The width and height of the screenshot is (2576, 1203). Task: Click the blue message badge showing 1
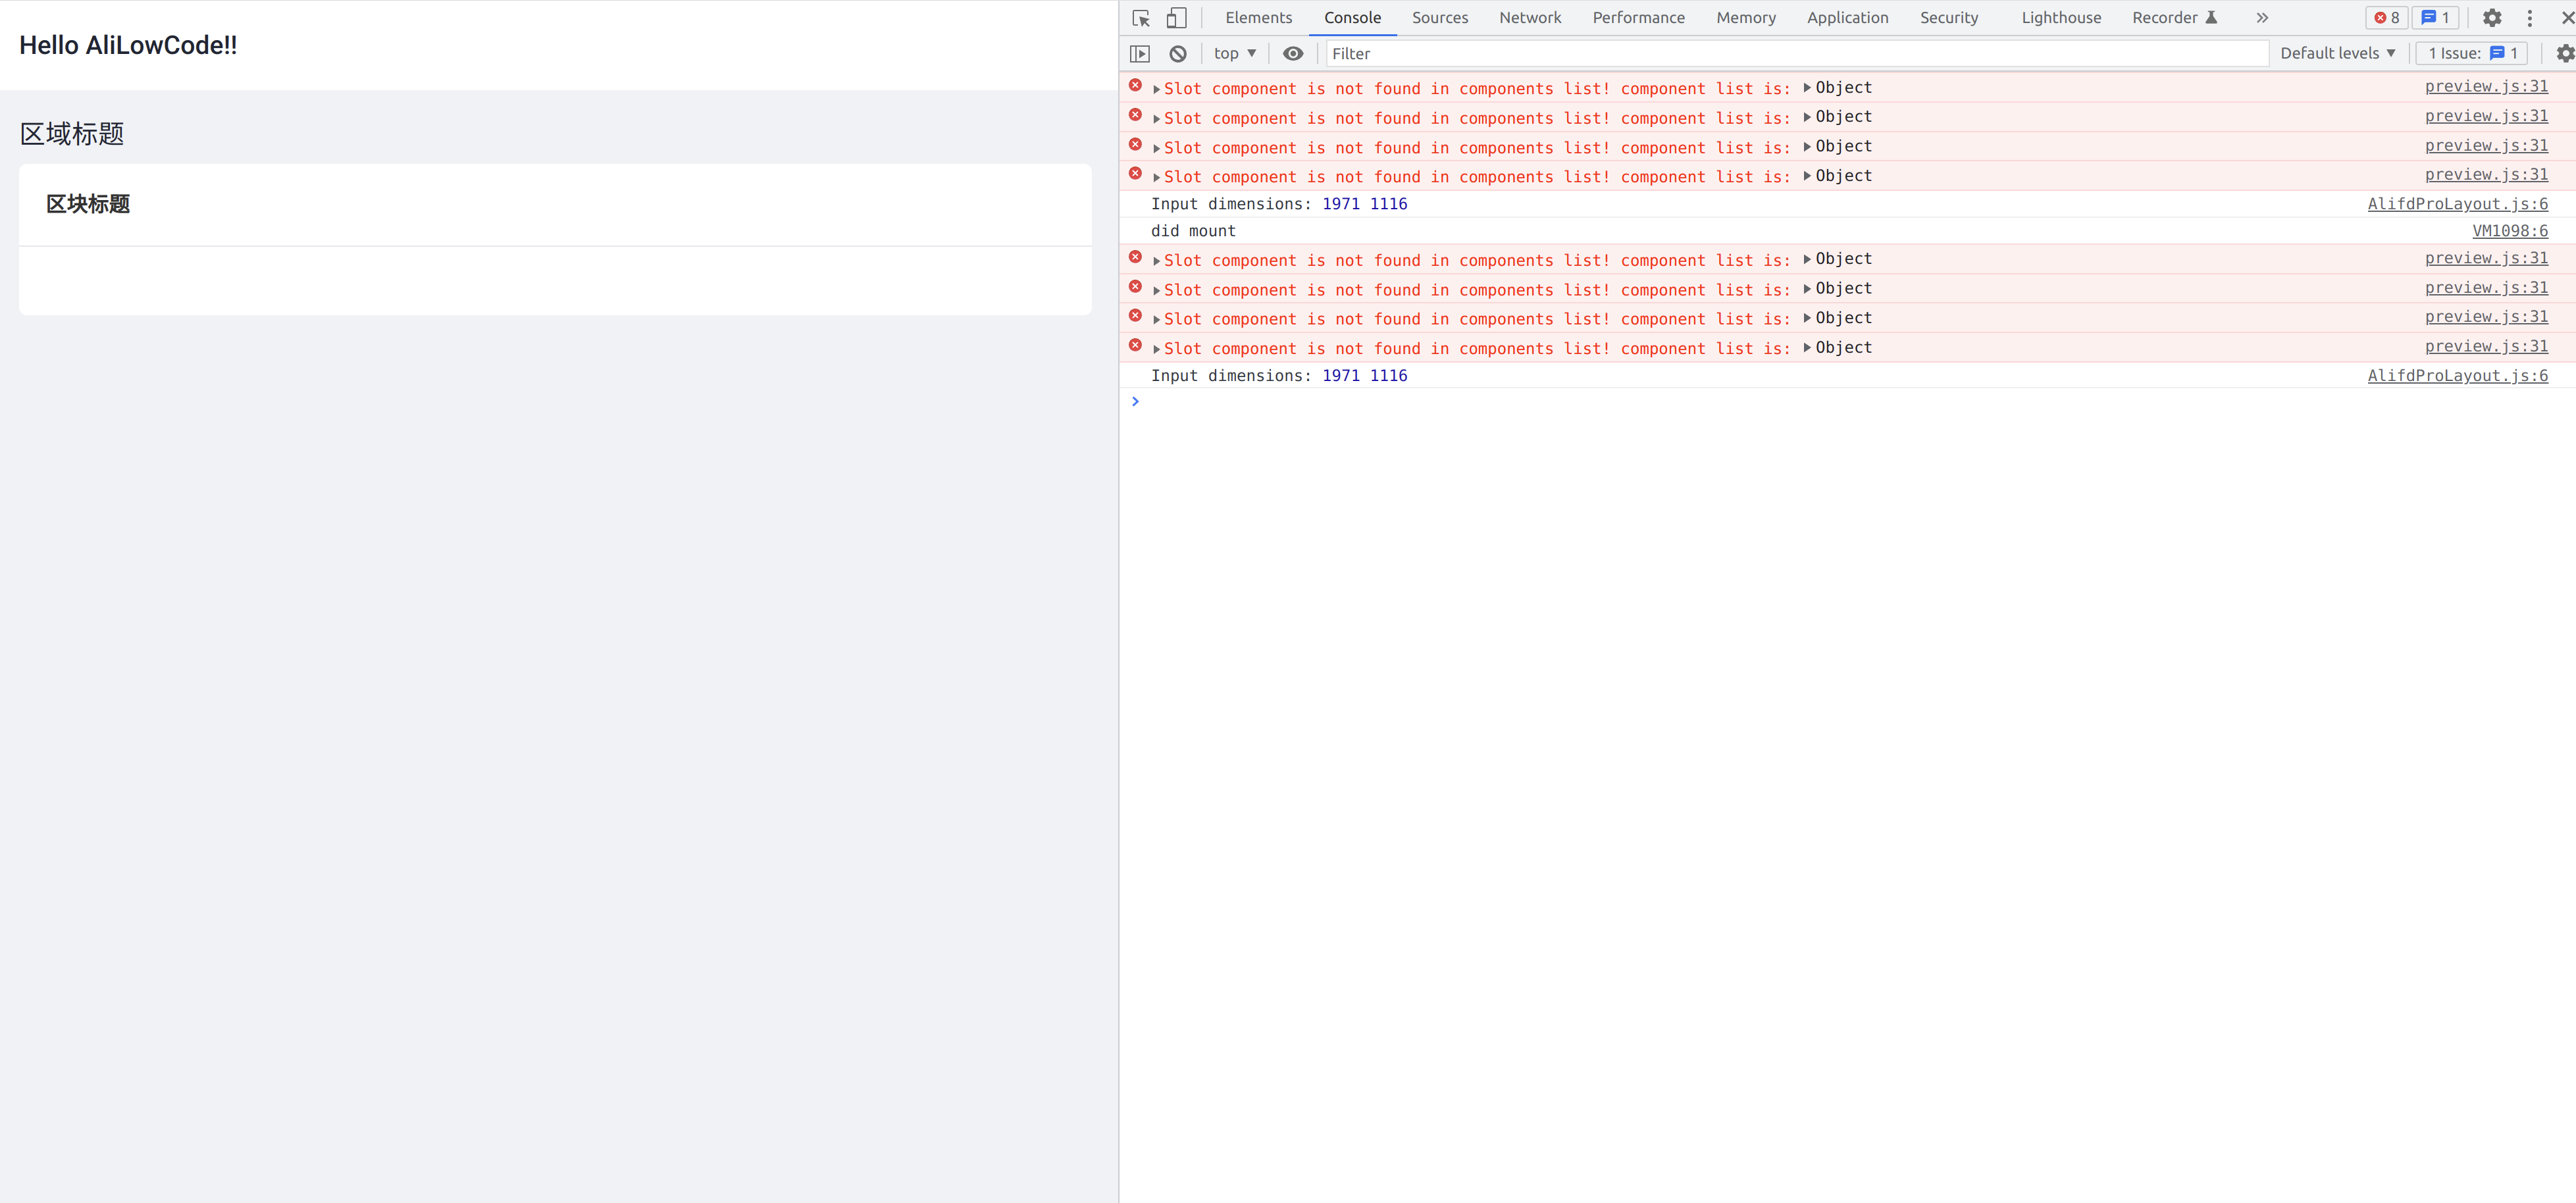point(2435,18)
